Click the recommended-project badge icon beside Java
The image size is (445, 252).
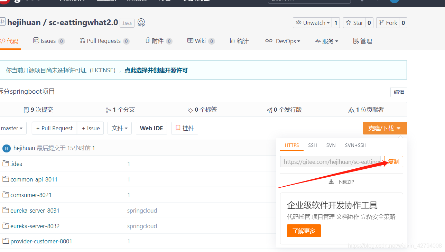click(x=141, y=23)
